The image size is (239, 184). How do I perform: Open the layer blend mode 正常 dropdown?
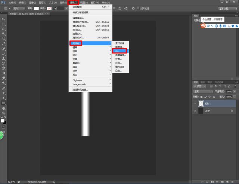pyautogui.click(x=203, y=91)
